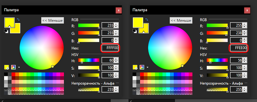257x102 pixels.
Task: Click H hue slider in left Palette
Action: coord(89,60)
